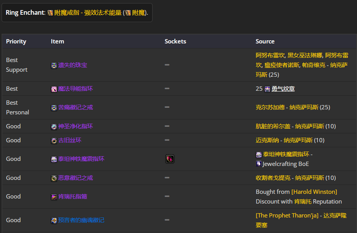
Task: Open the 遗失的珠宝 item link
Action: 73,65
